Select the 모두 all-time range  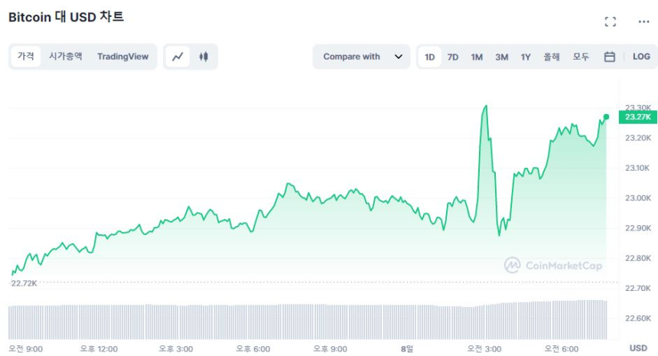(581, 57)
